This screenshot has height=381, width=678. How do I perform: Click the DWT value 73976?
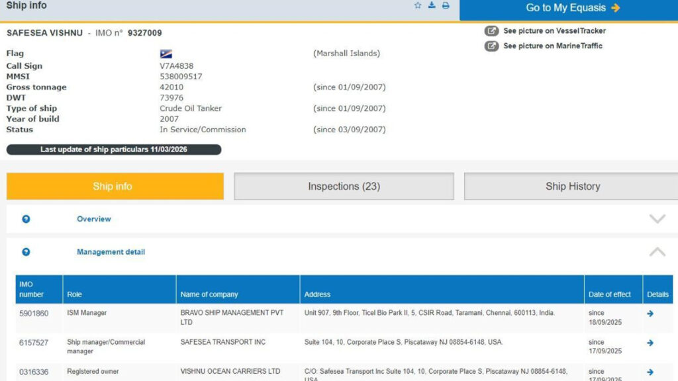(171, 98)
